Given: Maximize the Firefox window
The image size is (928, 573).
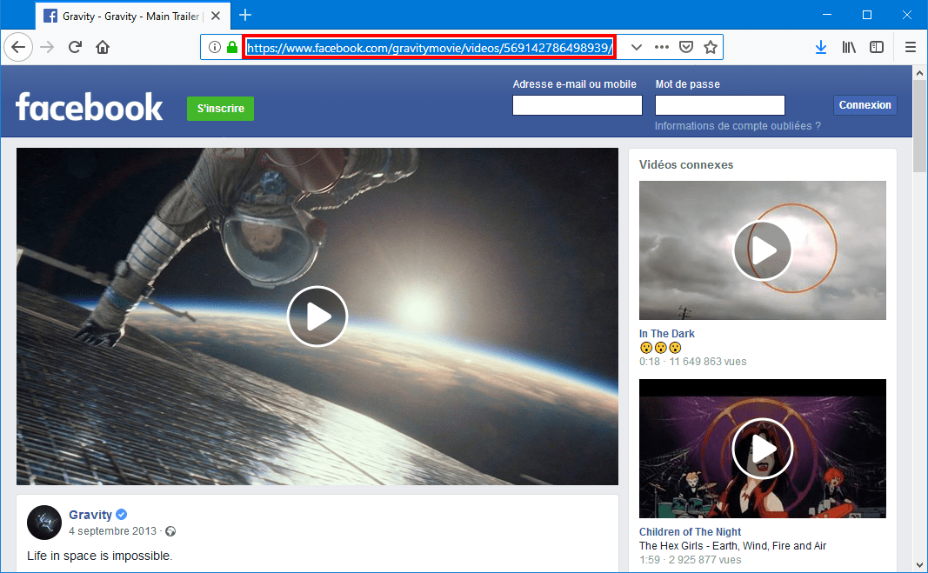Looking at the screenshot, I should (x=867, y=15).
